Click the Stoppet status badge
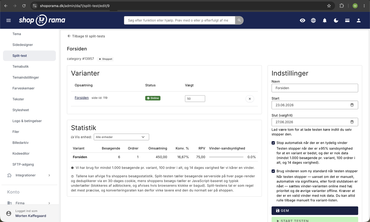Image resolution: width=370 pixels, height=222 pixels. pos(105,59)
